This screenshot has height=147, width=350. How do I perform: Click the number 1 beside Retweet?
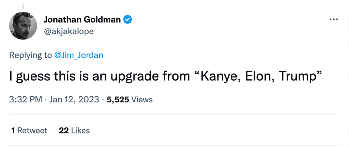(x=13, y=131)
